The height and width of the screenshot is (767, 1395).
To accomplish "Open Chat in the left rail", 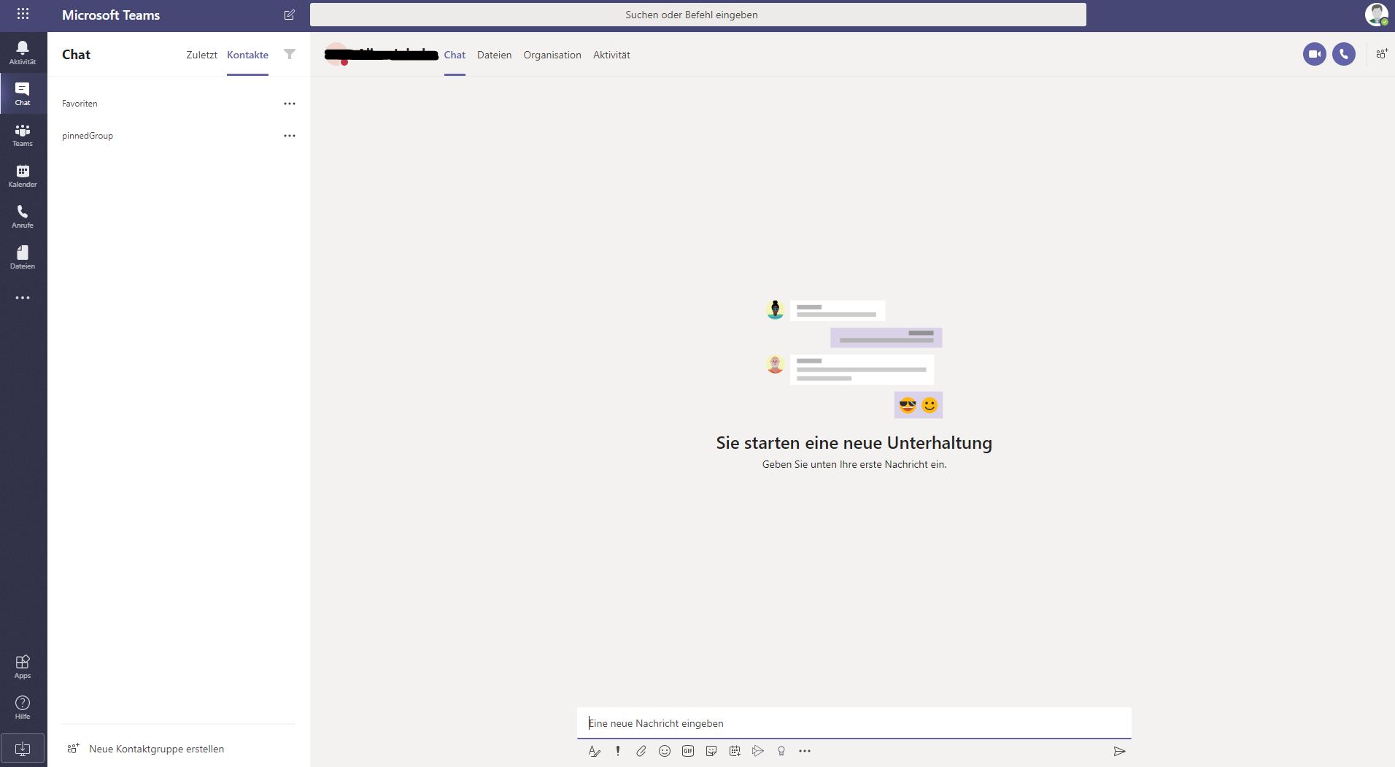I will (x=23, y=93).
